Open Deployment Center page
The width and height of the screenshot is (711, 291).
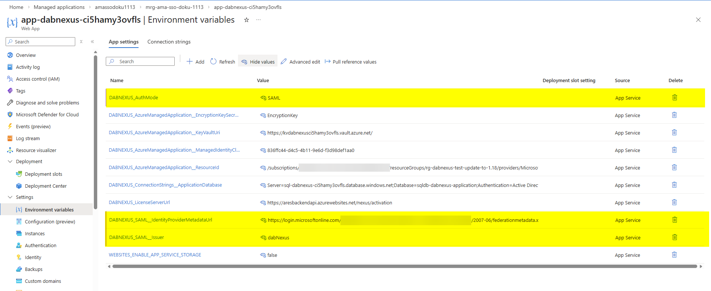click(x=47, y=186)
